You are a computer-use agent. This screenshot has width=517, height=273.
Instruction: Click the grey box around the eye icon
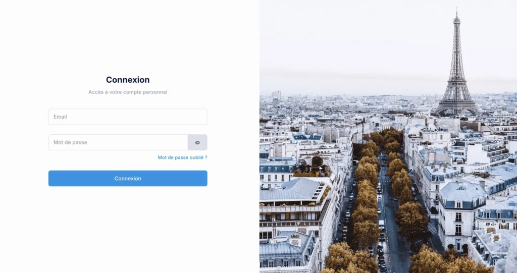pyautogui.click(x=197, y=142)
